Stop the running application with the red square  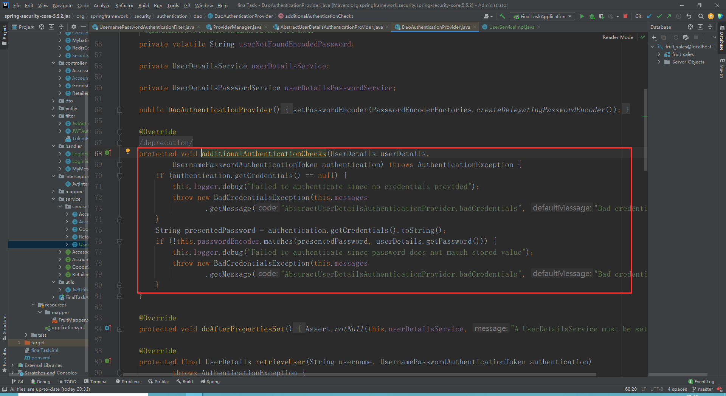[625, 16]
